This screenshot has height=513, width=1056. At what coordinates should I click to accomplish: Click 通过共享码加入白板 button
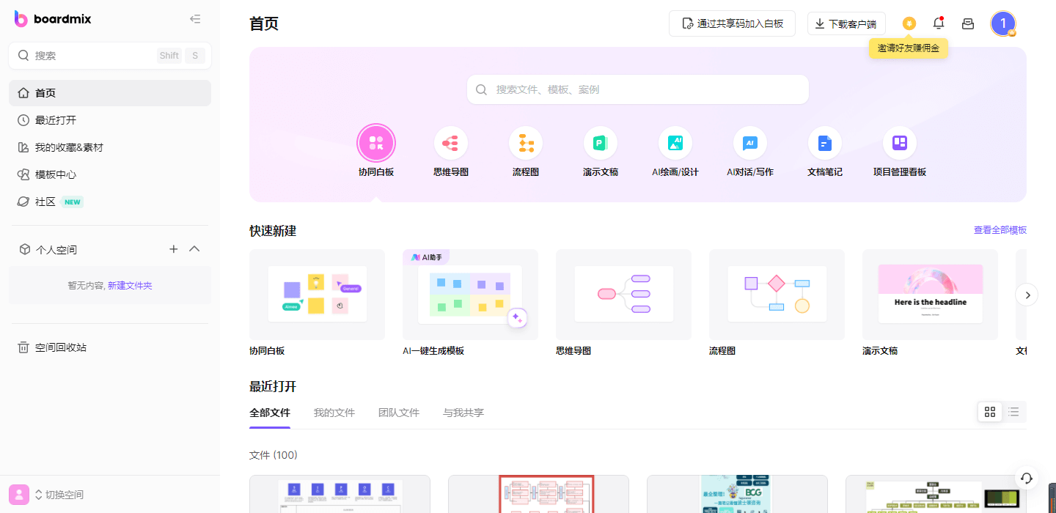(732, 23)
